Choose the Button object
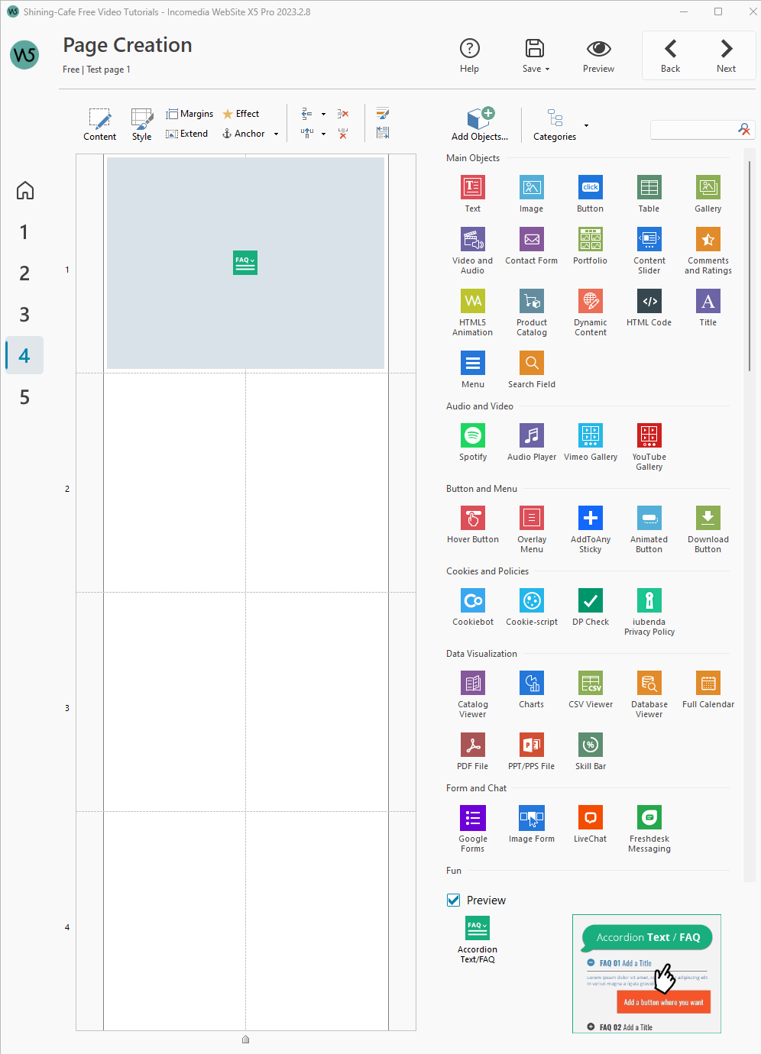Image resolution: width=761 pixels, height=1054 pixels. point(590,187)
